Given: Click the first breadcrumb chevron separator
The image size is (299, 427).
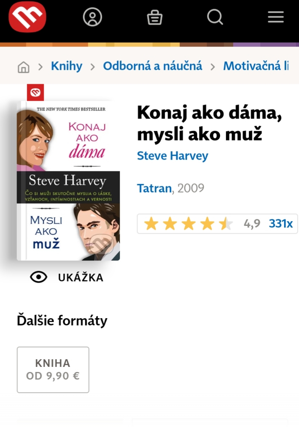Looking at the screenshot, I should 41,67.
